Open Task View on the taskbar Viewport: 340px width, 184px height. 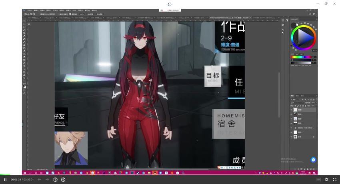[41, 173]
